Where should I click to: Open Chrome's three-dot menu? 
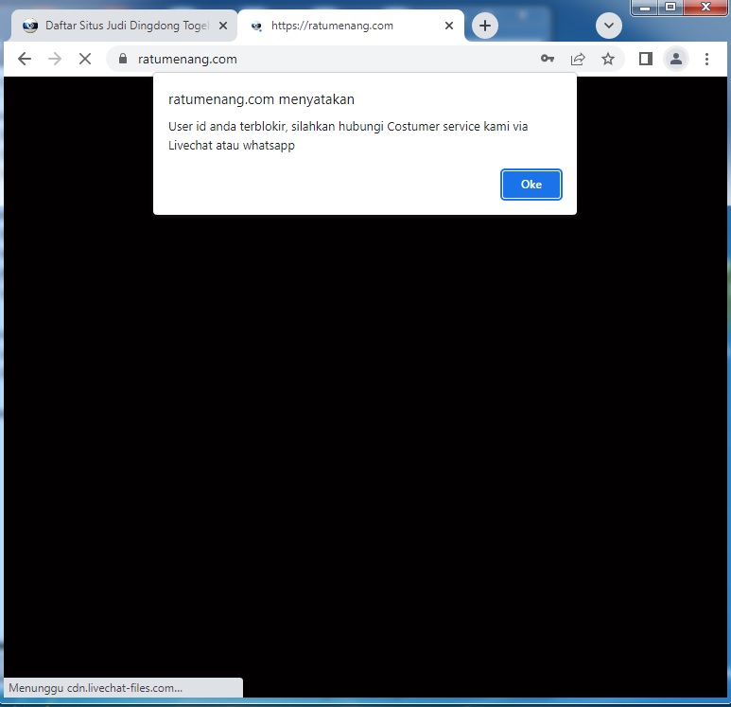coord(706,59)
